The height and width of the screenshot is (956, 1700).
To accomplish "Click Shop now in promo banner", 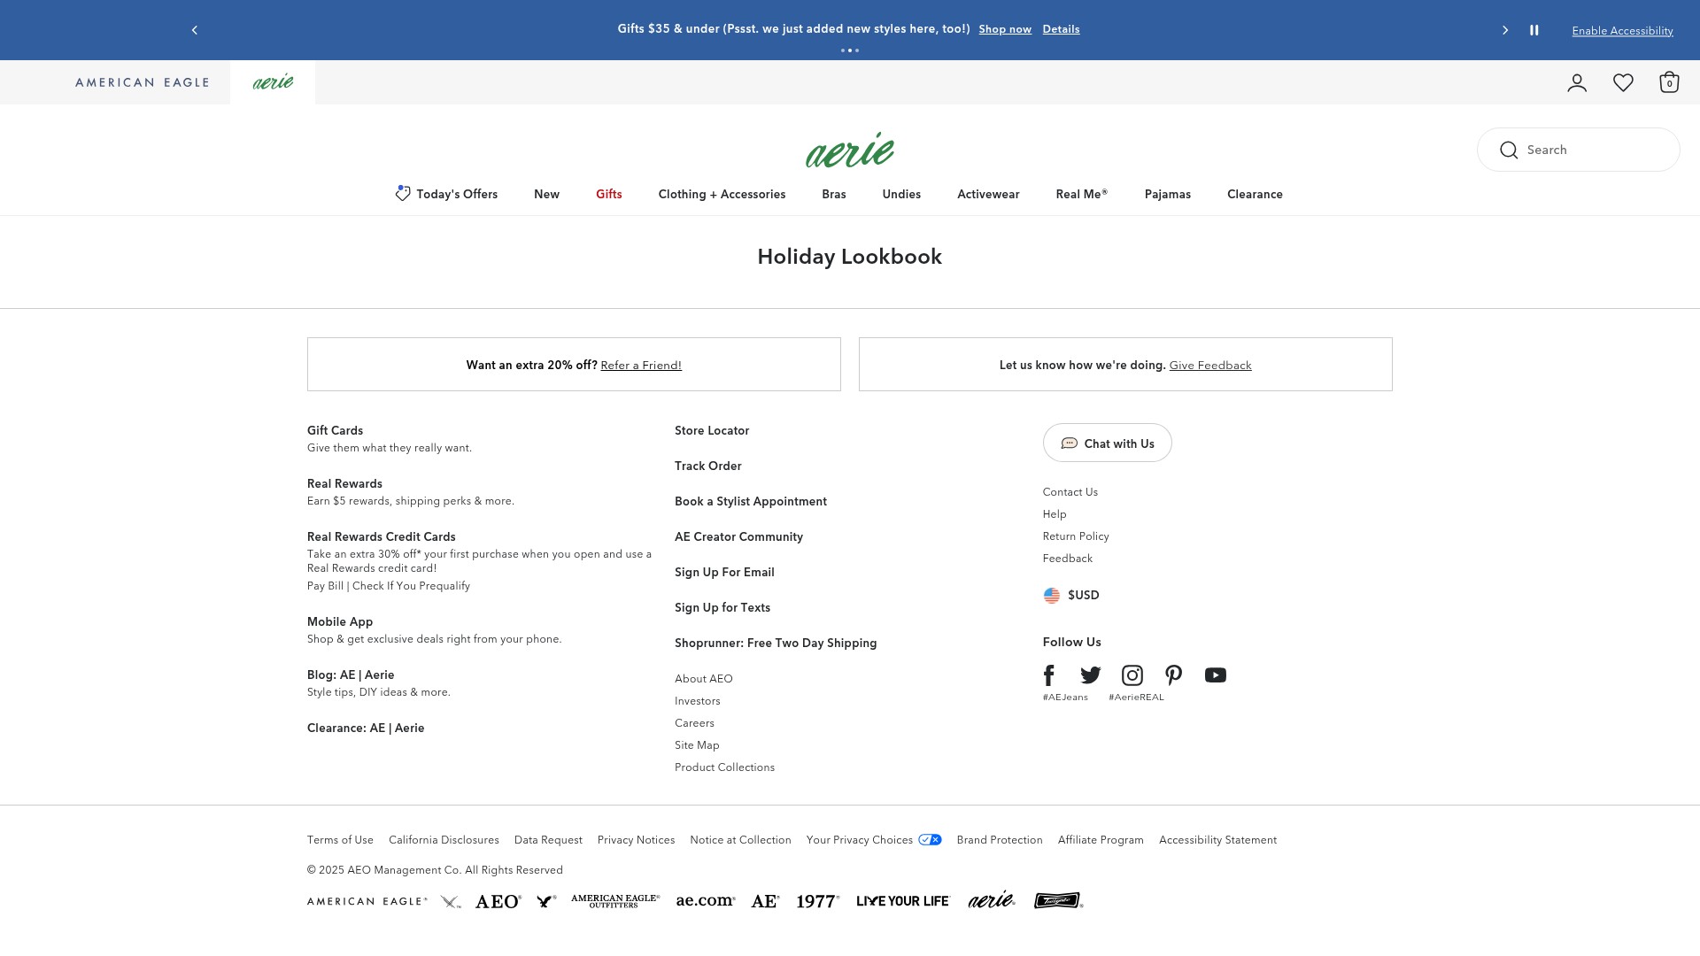I will 1005,29.
